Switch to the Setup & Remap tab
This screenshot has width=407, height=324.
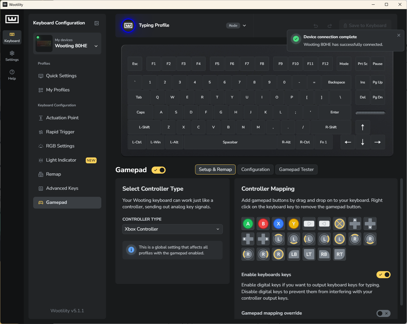point(215,169)
